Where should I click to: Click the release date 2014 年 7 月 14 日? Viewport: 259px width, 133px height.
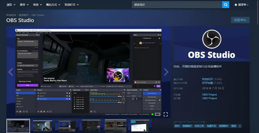(x=213, y=88)
